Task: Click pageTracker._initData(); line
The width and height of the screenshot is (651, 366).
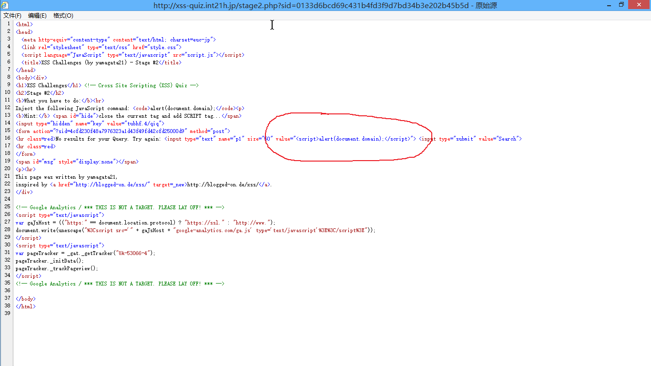Action: pos(50,261)
